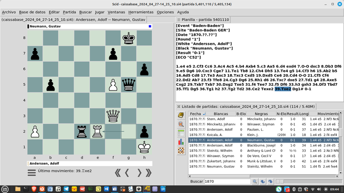Image resolution: width=344 pixels, height=193 pixels.
Task: Toggle the game list layout icon
Action: 181,133
